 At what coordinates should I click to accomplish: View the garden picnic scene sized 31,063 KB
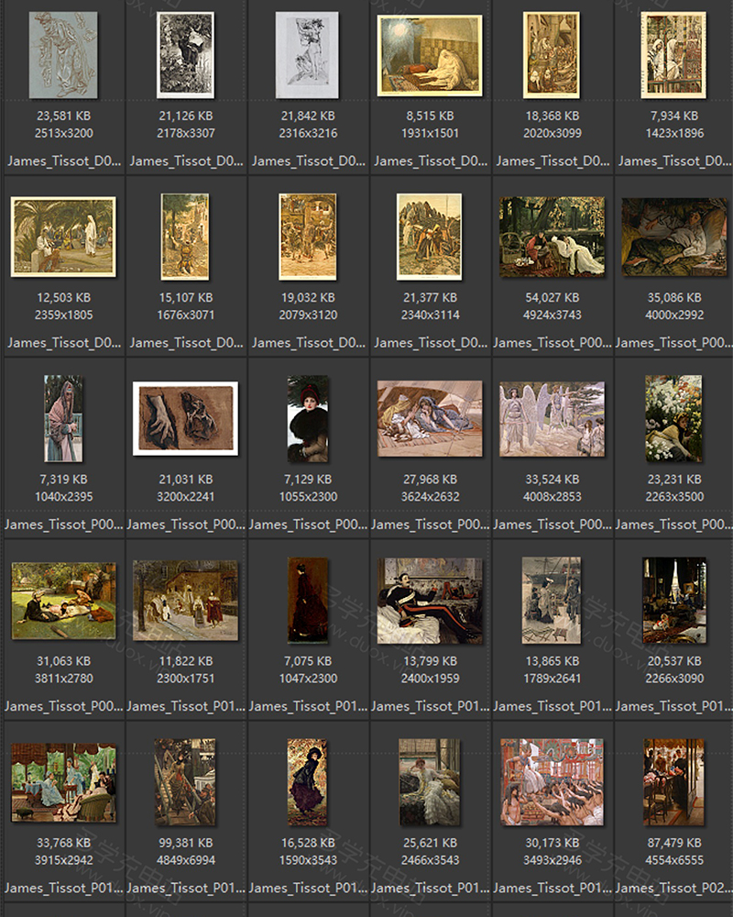(64, 598)
